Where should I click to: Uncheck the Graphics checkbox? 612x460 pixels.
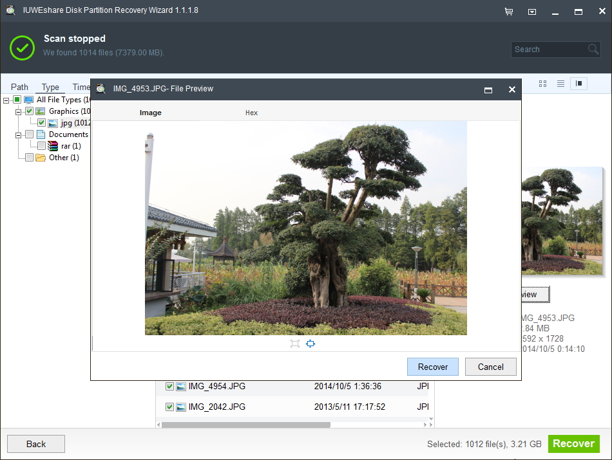29,111
